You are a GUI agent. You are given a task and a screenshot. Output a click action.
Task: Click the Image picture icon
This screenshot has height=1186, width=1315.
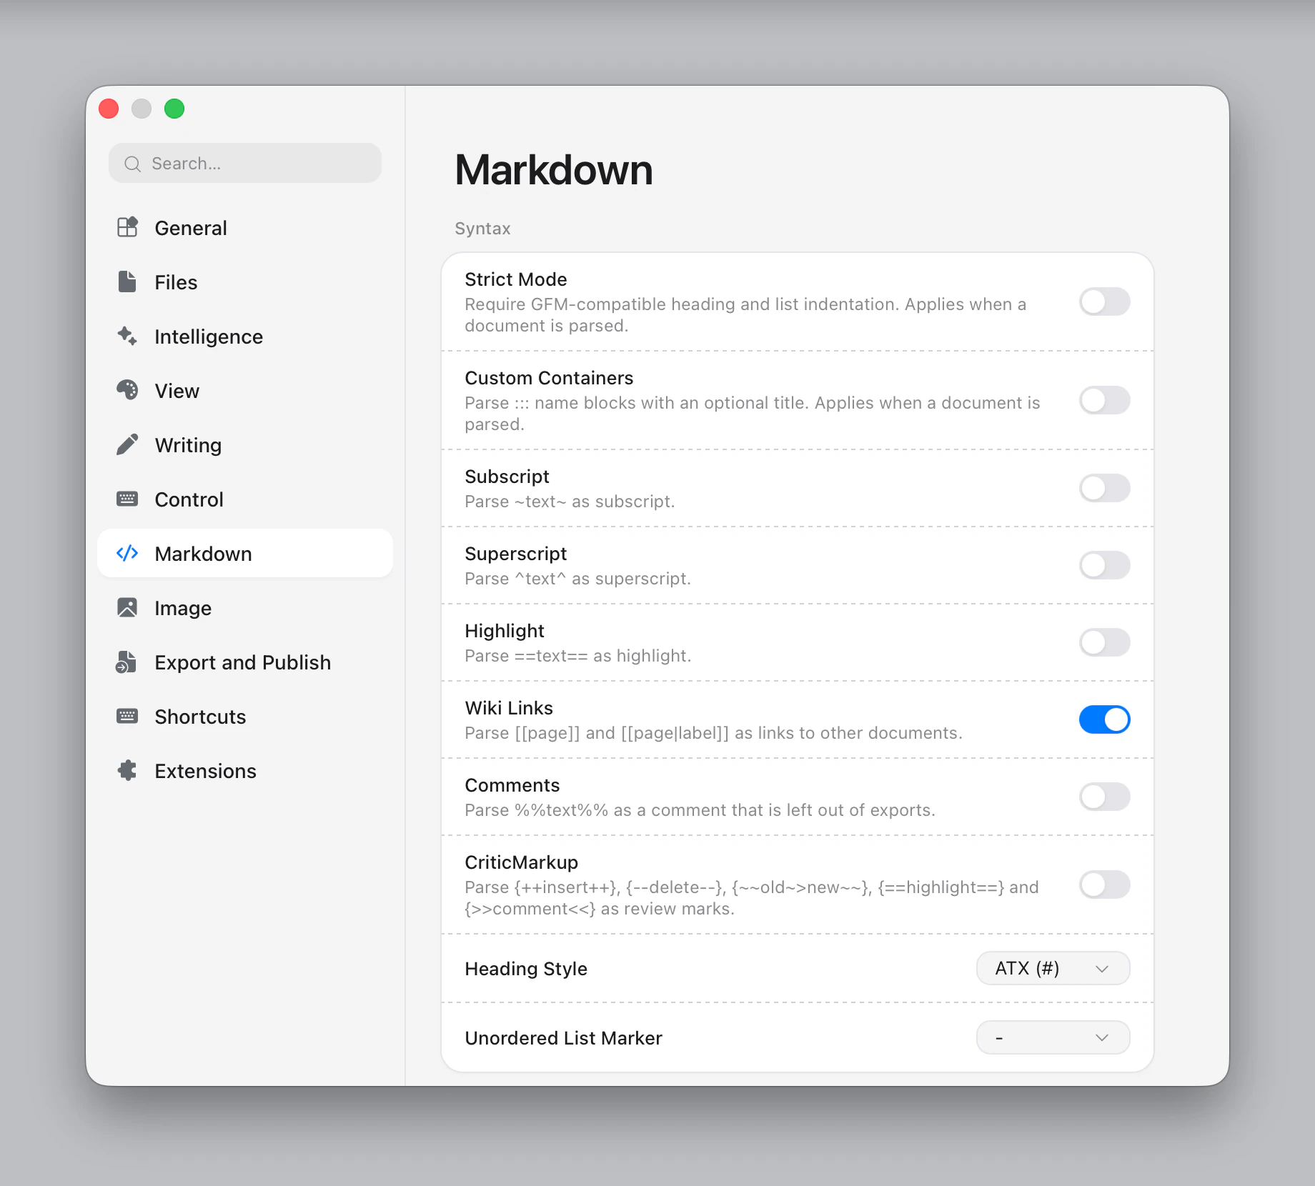(x=127, y=607)
